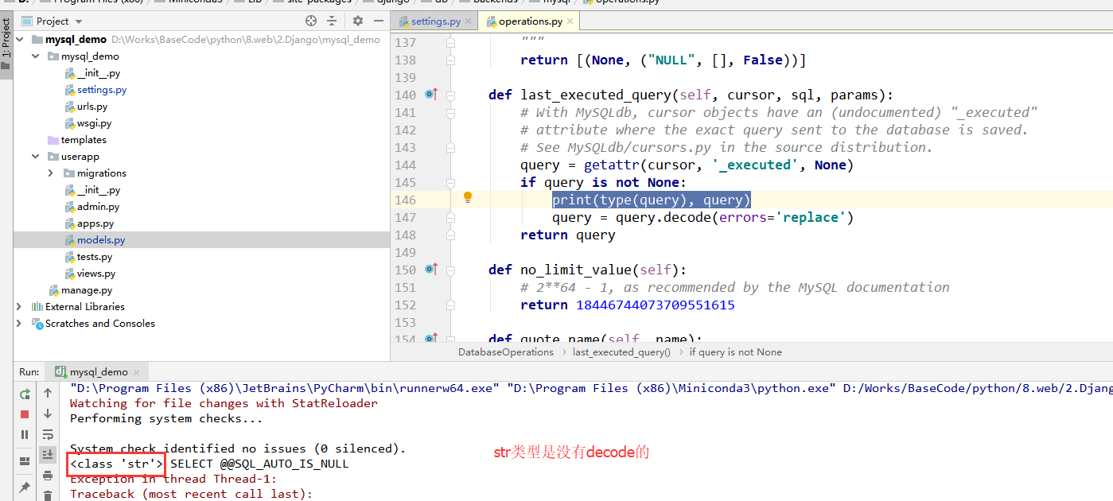This screenshot has height=501, width=1113.
Task: Select admin.py in userapp
Action: pos(98,207)
